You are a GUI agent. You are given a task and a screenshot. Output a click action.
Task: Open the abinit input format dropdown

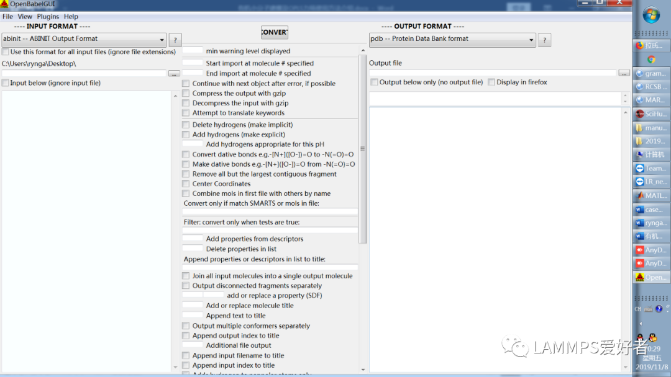[x=84, y=39]
